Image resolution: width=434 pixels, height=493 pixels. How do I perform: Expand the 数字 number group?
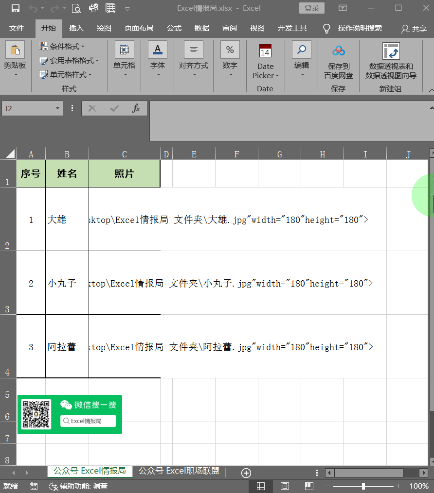[x=230, y=59]
